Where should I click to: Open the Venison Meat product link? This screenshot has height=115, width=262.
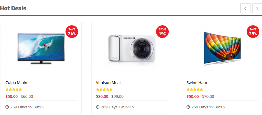point(108,83)
